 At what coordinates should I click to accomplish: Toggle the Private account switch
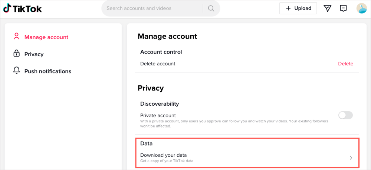tap(345, 115)
